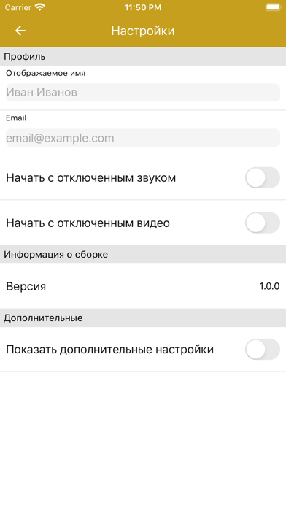The image size is (286, 508).
Task: Tap the 11:50 PM clock
Action: coord(143,7)
